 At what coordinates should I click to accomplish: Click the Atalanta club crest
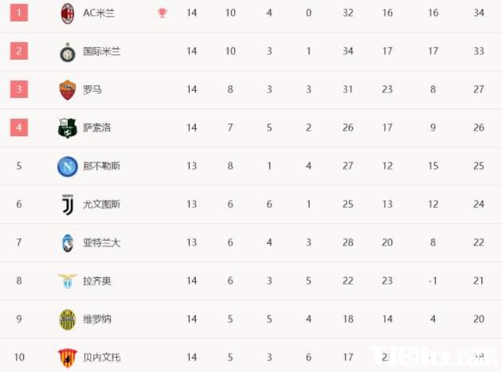click(68, 242)
